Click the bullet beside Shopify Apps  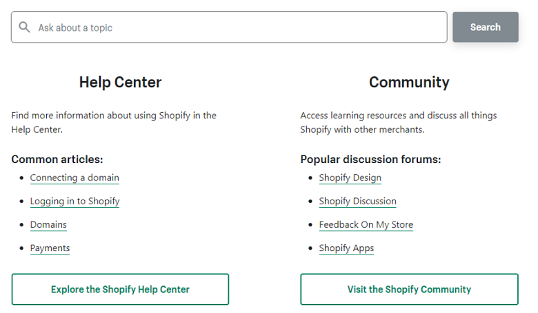point(310,248)
